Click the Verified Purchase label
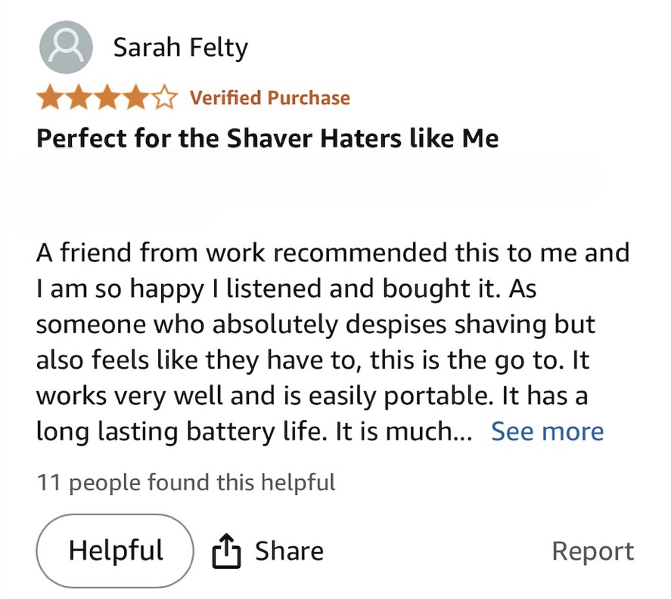The image size is (671, 599). click(x=269, y=98)
